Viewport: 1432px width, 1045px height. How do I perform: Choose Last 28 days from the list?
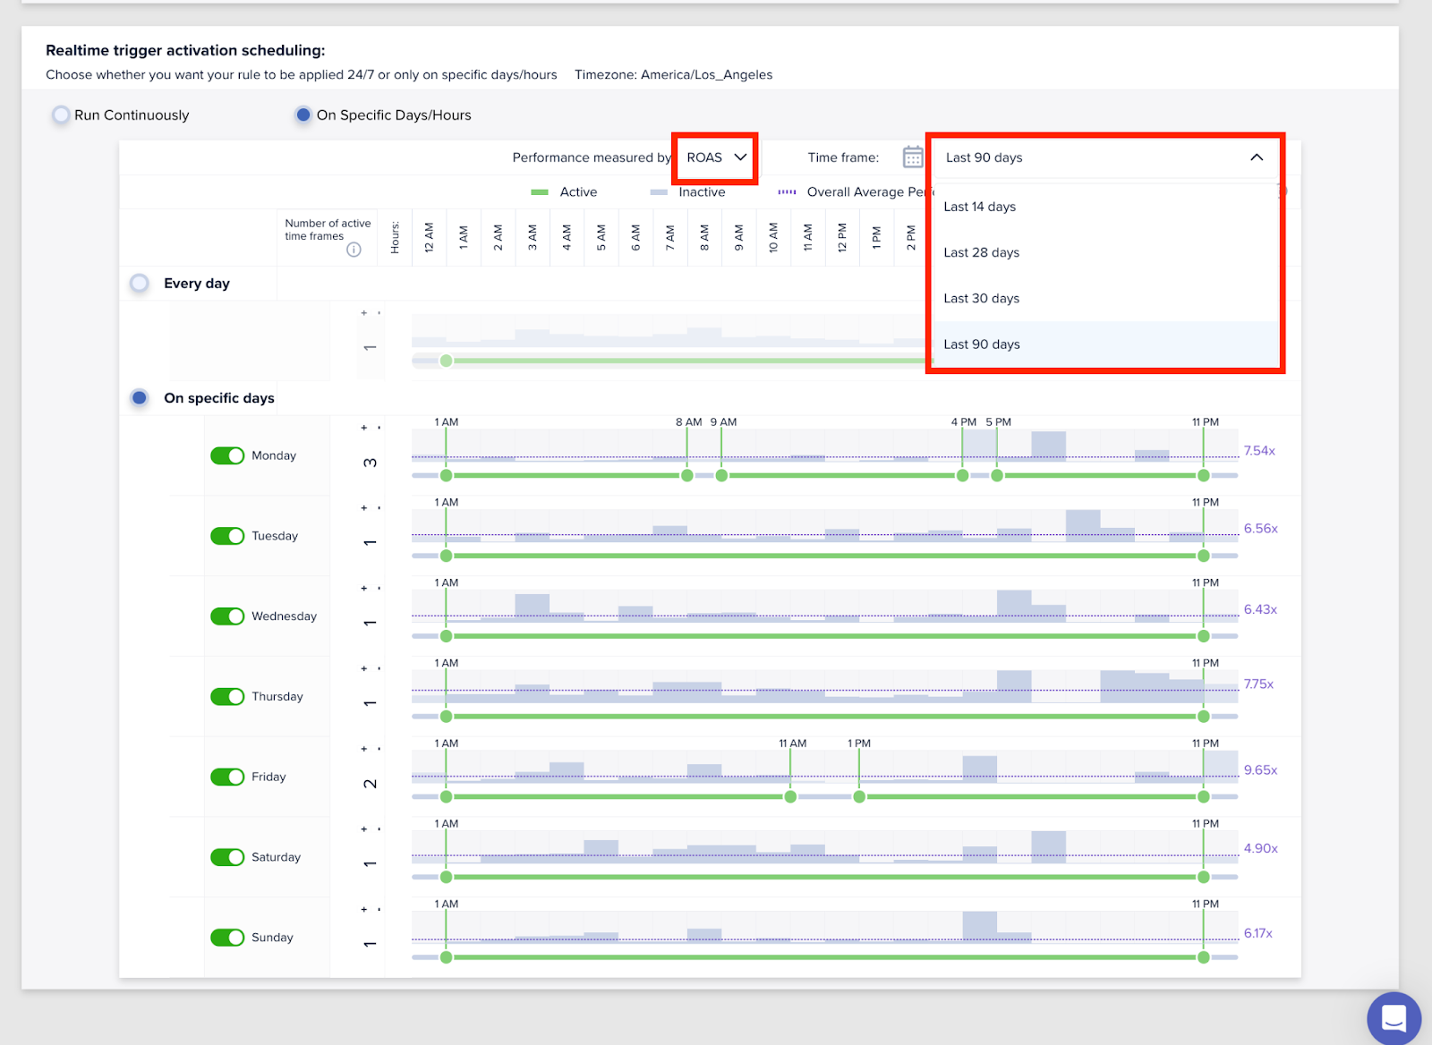click(1106, 252)
